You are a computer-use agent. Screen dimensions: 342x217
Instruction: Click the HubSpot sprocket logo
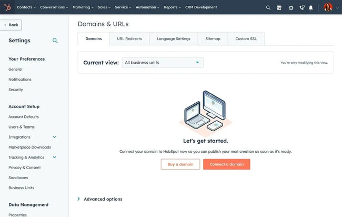pos(8,7)
